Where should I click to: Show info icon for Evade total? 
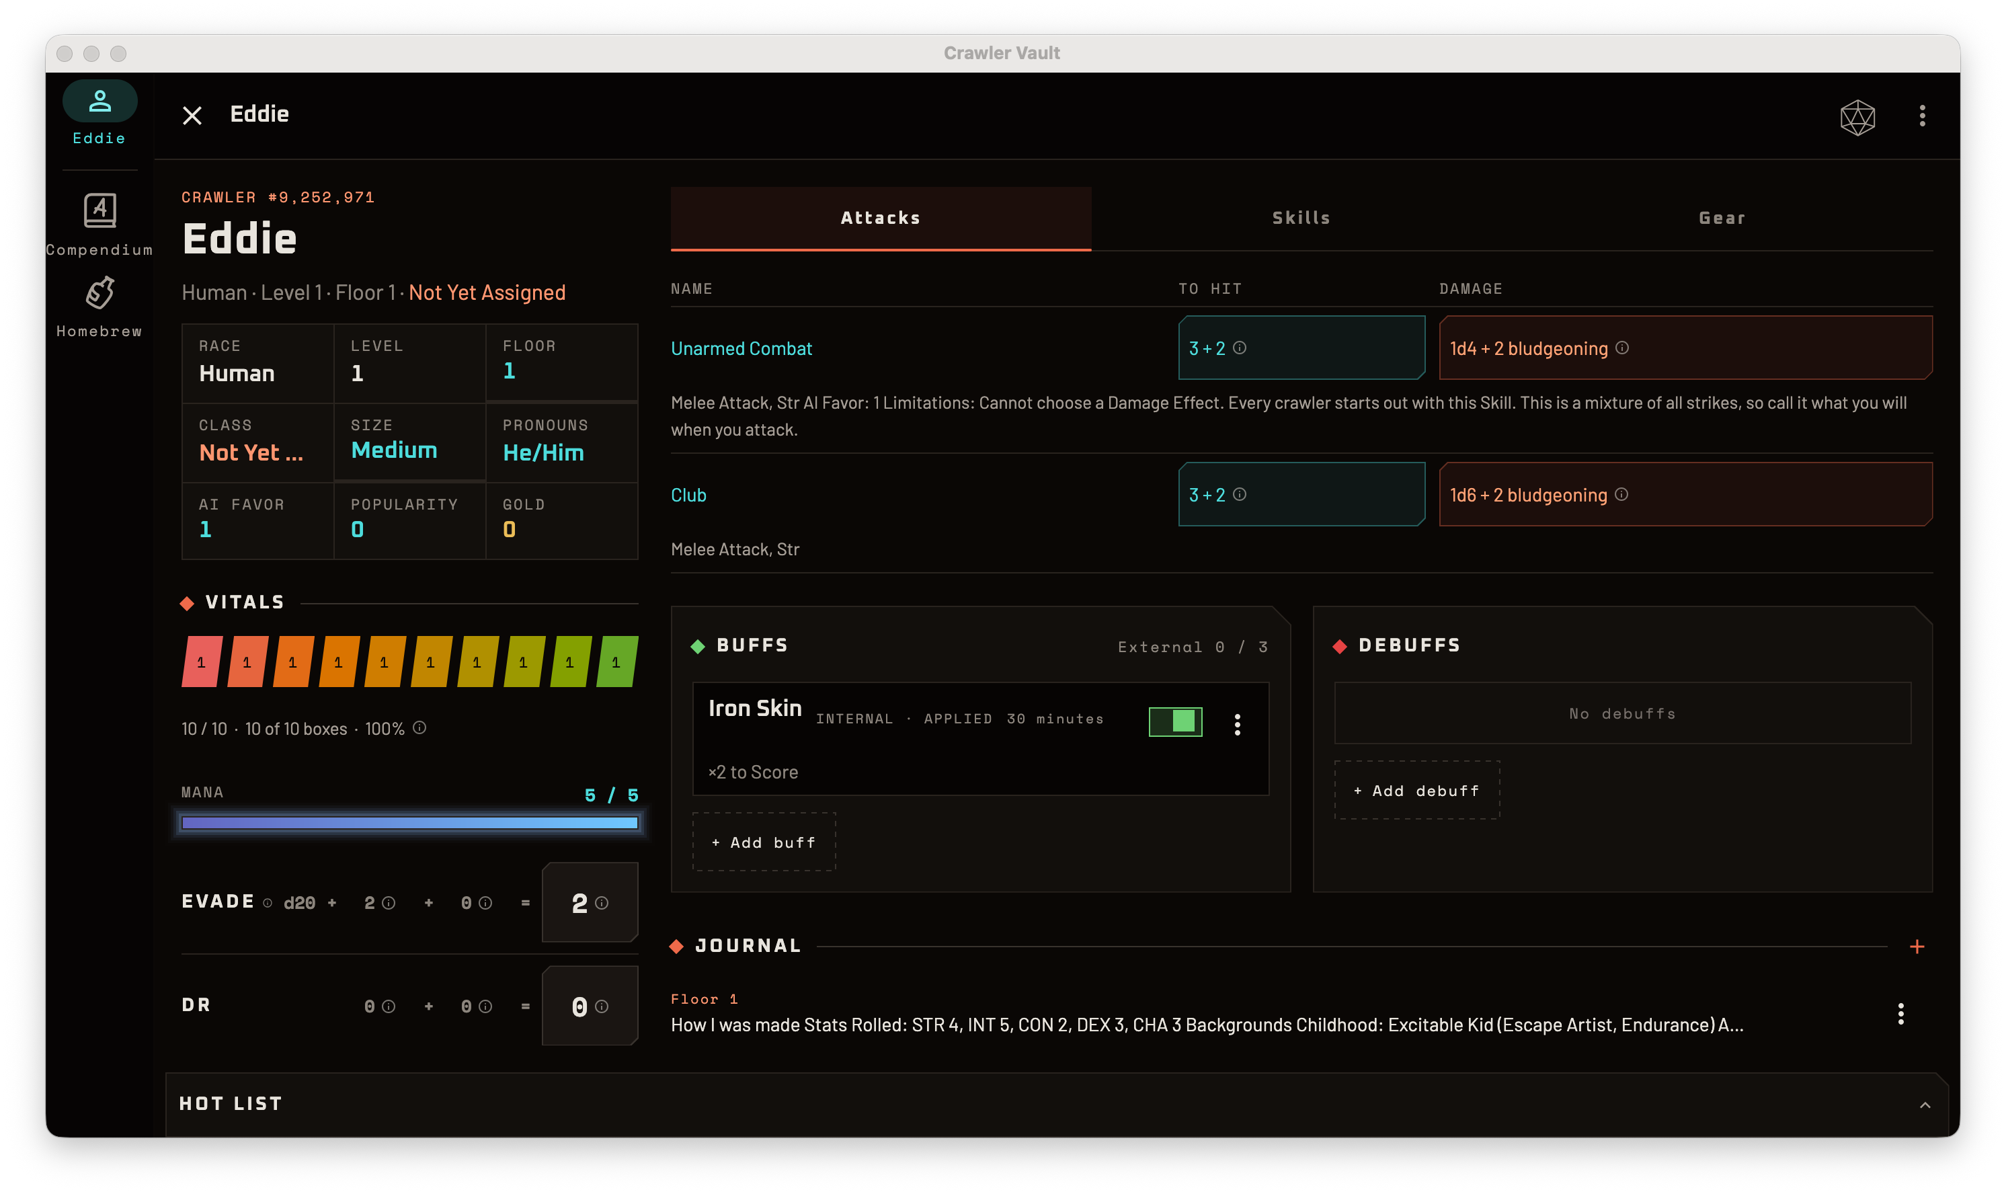(x=602, y=903)
